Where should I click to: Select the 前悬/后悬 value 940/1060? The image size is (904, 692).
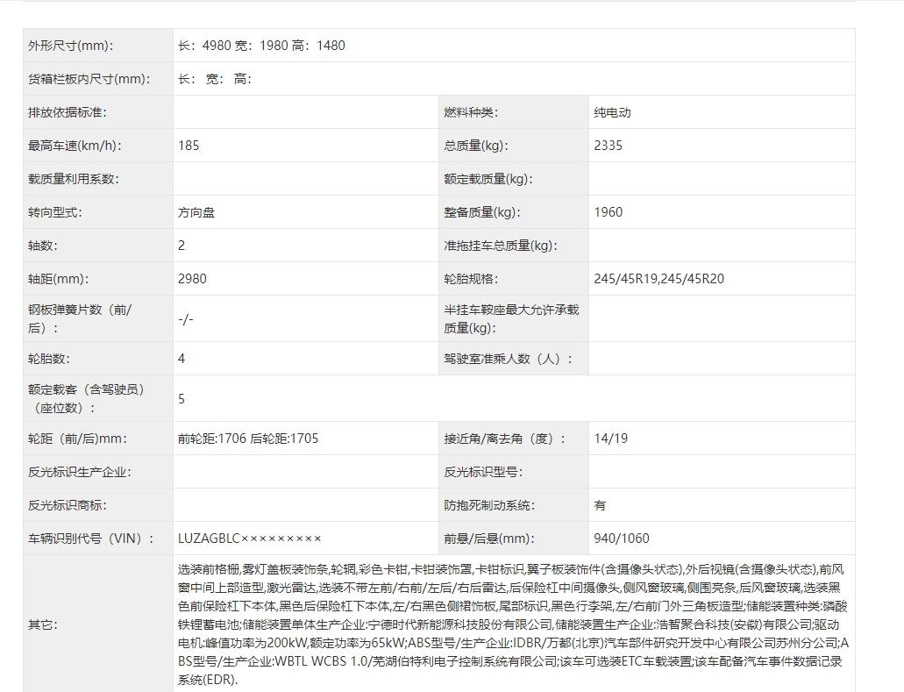[x=620, y=539]
